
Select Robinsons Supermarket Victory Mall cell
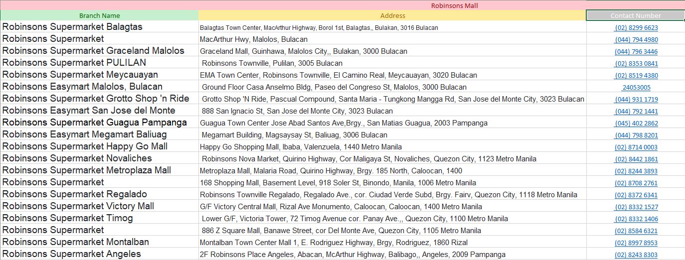coord(99,206)
